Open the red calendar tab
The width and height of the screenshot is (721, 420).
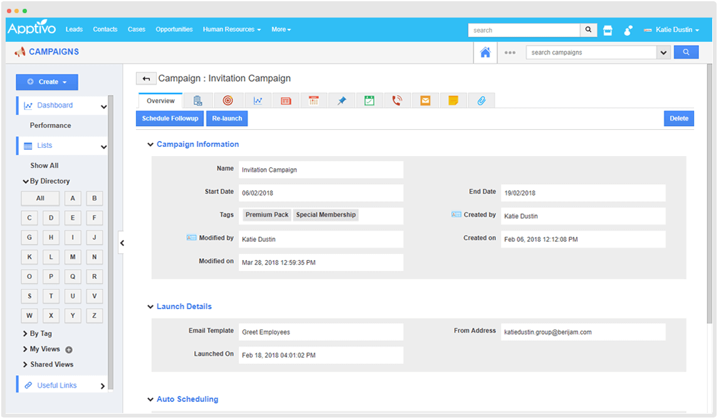click(314, 100)
